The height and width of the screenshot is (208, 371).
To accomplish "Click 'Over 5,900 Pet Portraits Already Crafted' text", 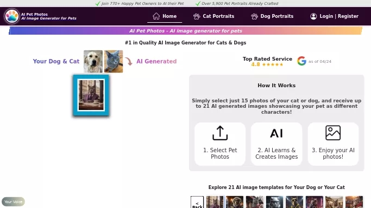I will tap(240, 4).
